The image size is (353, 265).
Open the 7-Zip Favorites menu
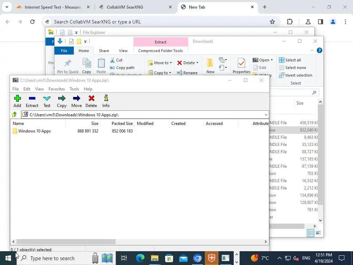57,89
